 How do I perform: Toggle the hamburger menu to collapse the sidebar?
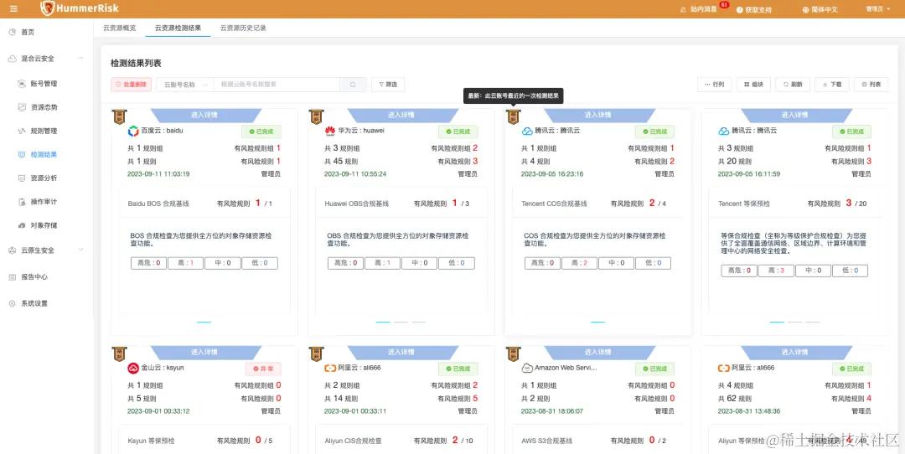[14, 8]
